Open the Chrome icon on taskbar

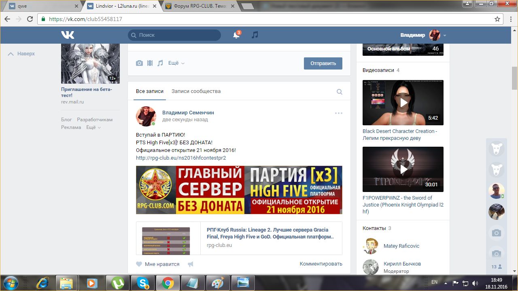point(168,283)
